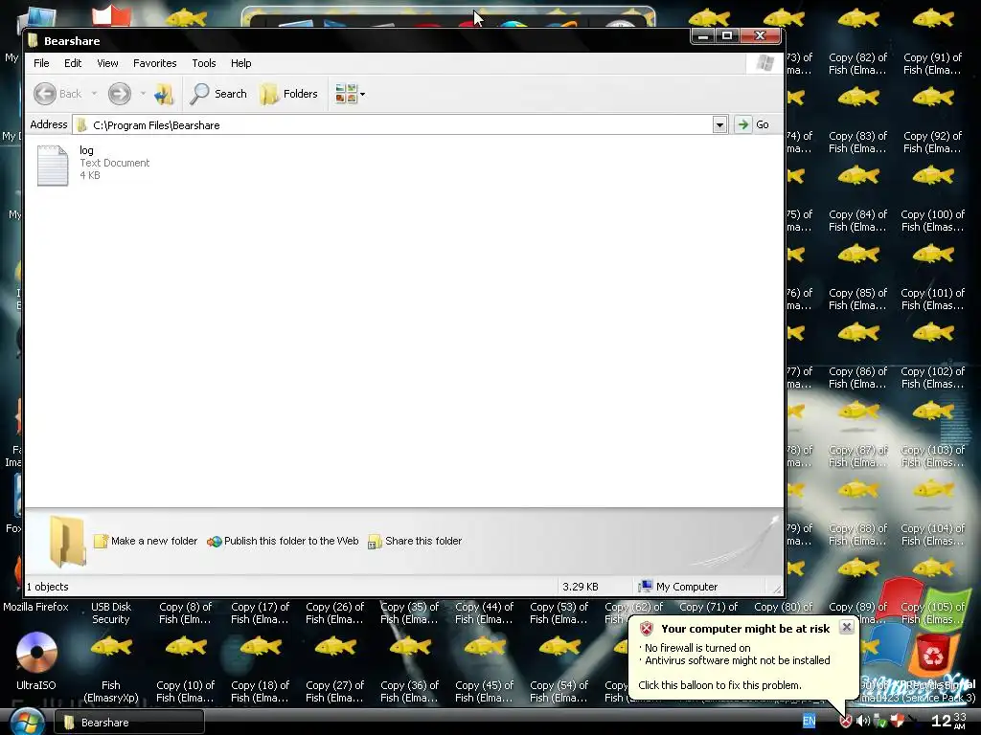
Task: Open the Edit menu
Action: (73, 63)
